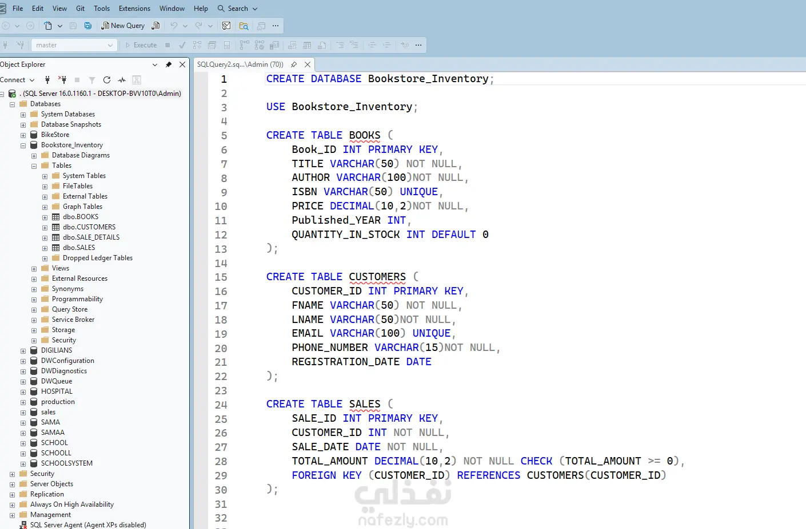Open the Window menu
Viewport: 806px width, 529px height.
(172, 9)
